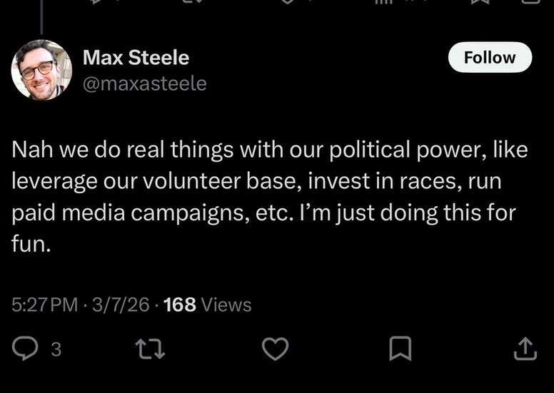
Task: Like the tweet with heart icon
Action: click(276, 349)
